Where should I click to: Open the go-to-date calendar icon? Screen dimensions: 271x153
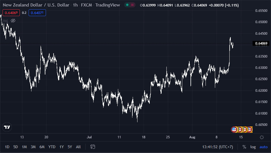(x=93, y=147)
